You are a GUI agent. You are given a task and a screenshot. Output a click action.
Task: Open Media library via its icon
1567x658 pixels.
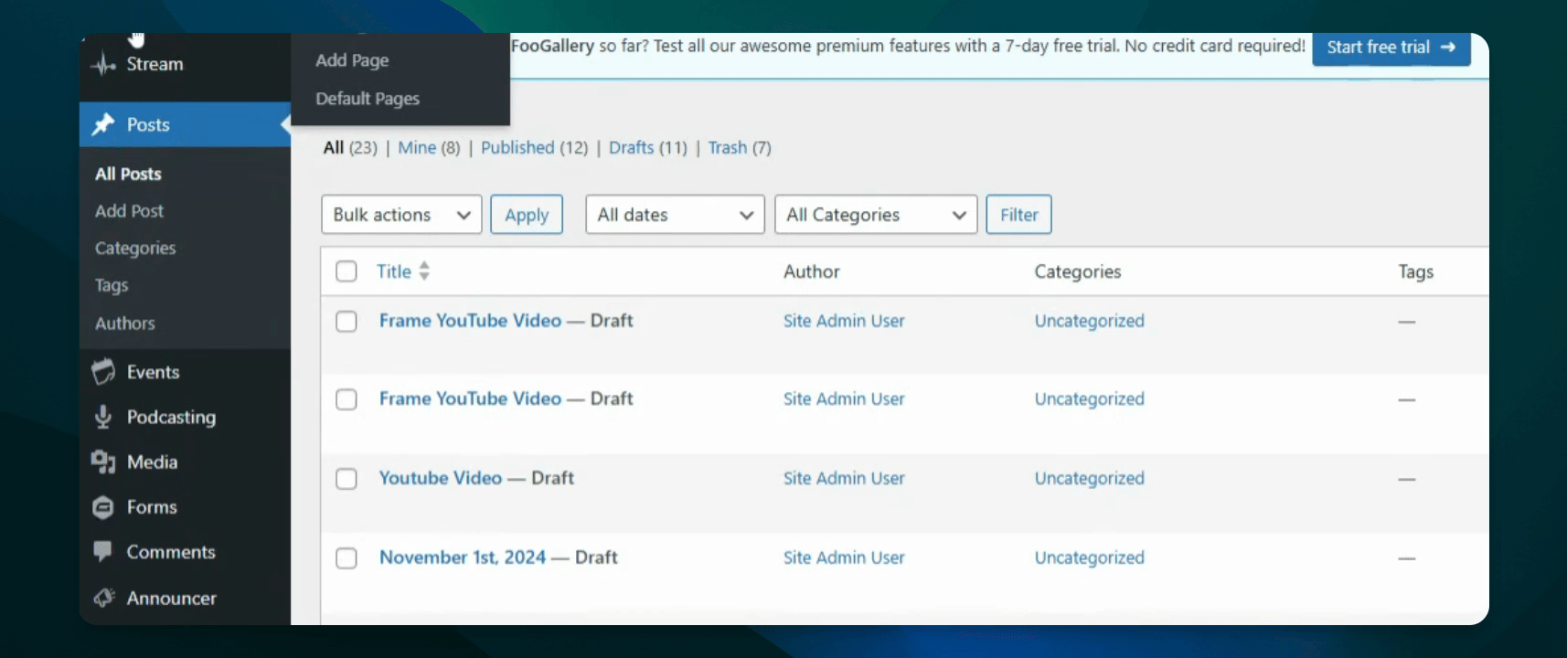tap(103, 462)
